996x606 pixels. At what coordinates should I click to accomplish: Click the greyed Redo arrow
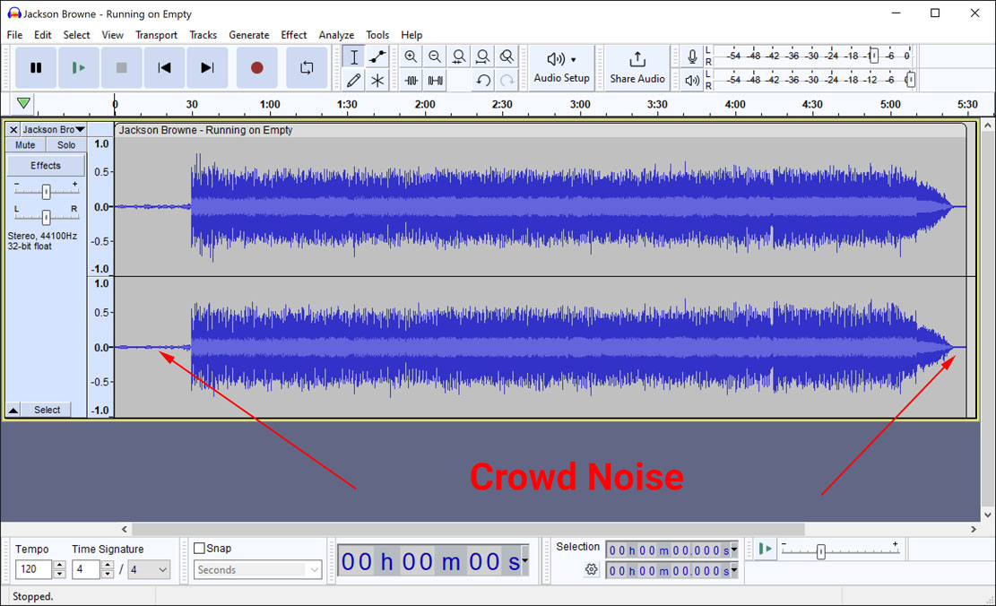coord(507,80)
